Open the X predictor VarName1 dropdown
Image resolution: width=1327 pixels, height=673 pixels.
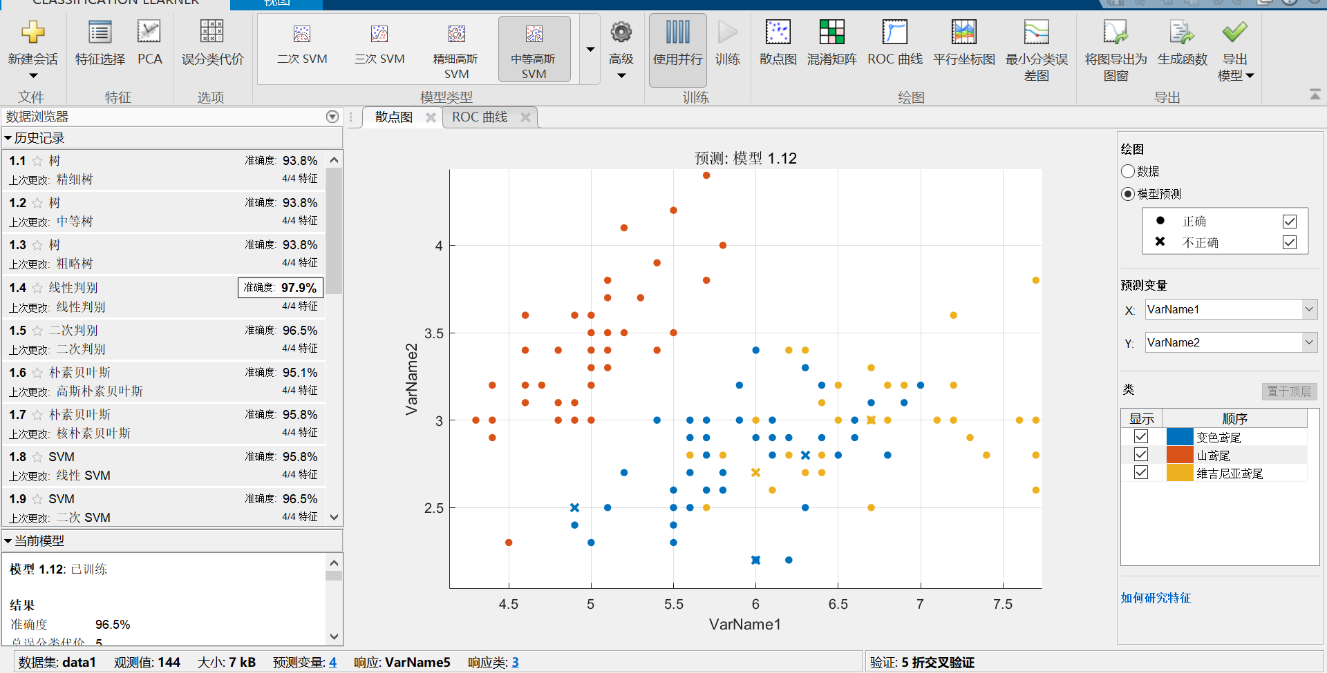[1309, 309]
